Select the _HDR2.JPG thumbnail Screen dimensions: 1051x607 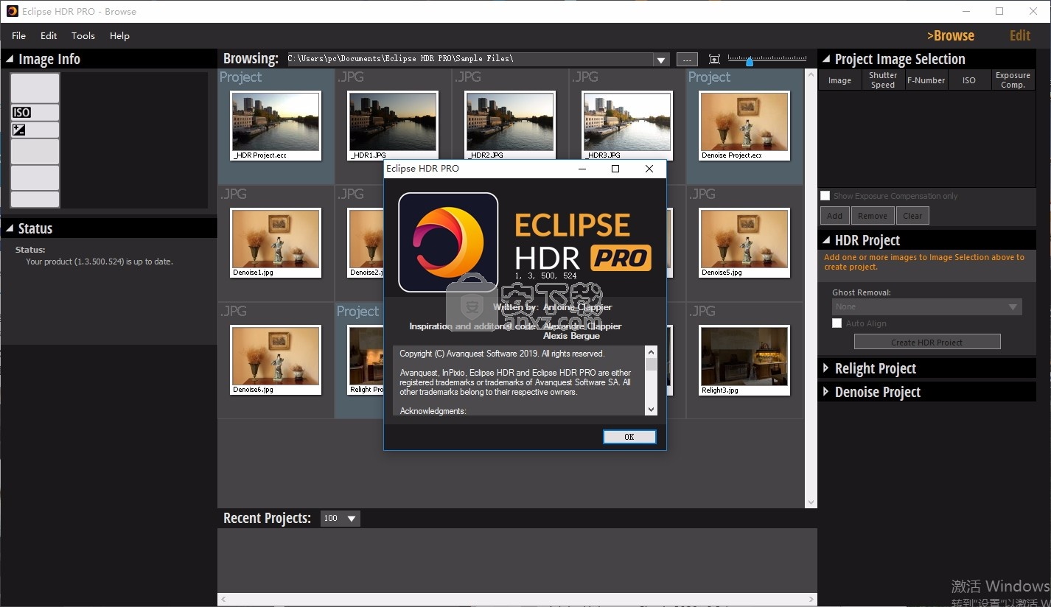(x=510, y=125)
